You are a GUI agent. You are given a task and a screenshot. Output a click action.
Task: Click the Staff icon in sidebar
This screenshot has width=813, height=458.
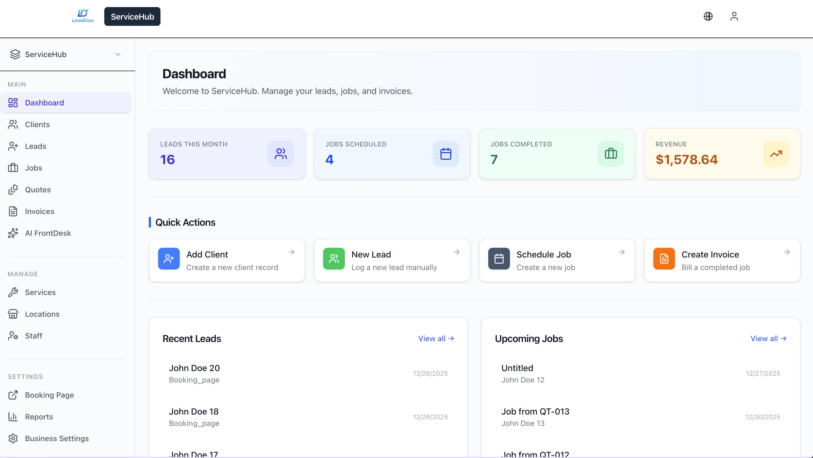click(x=13, y=335)
